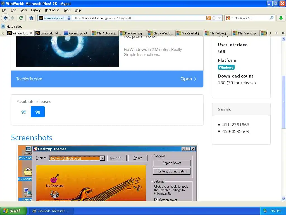Open the green Downloads arrow icon
The height and width of the screenshot is (215, 286).
coord(281,18)
